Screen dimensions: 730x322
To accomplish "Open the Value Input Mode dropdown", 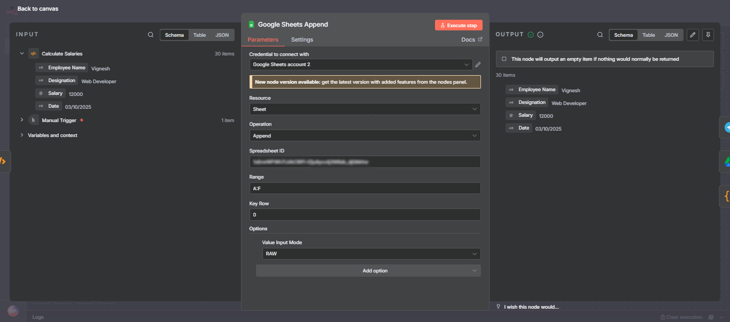I will [371, 254].
